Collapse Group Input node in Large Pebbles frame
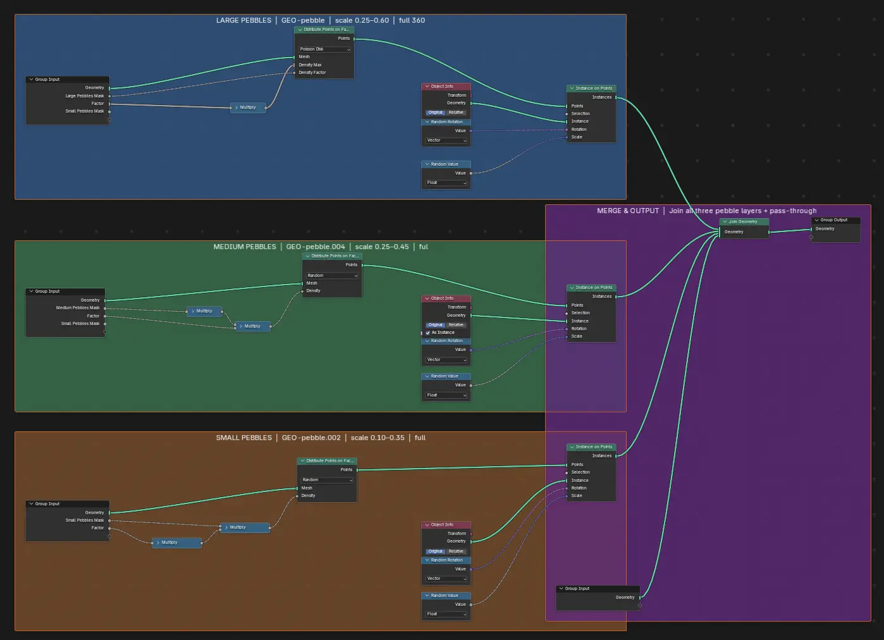Viewport: 884px width, 640px height. tap(31, 80)
